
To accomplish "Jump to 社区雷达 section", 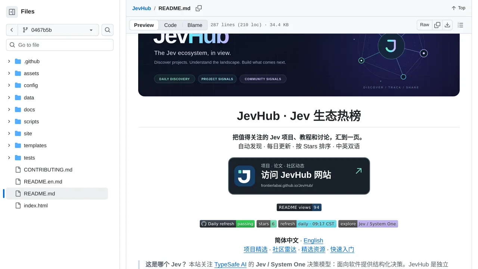I will coord(285,249).
